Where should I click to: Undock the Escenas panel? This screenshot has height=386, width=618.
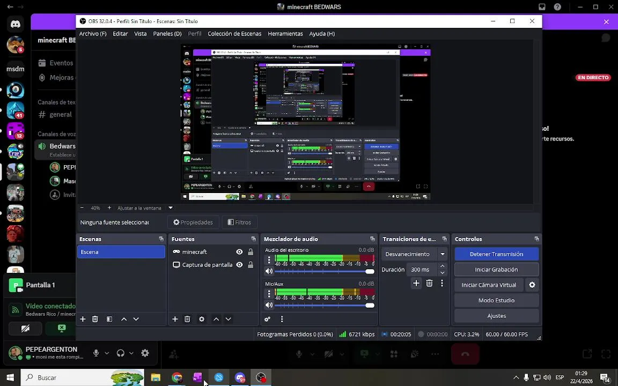coord(161,239)
